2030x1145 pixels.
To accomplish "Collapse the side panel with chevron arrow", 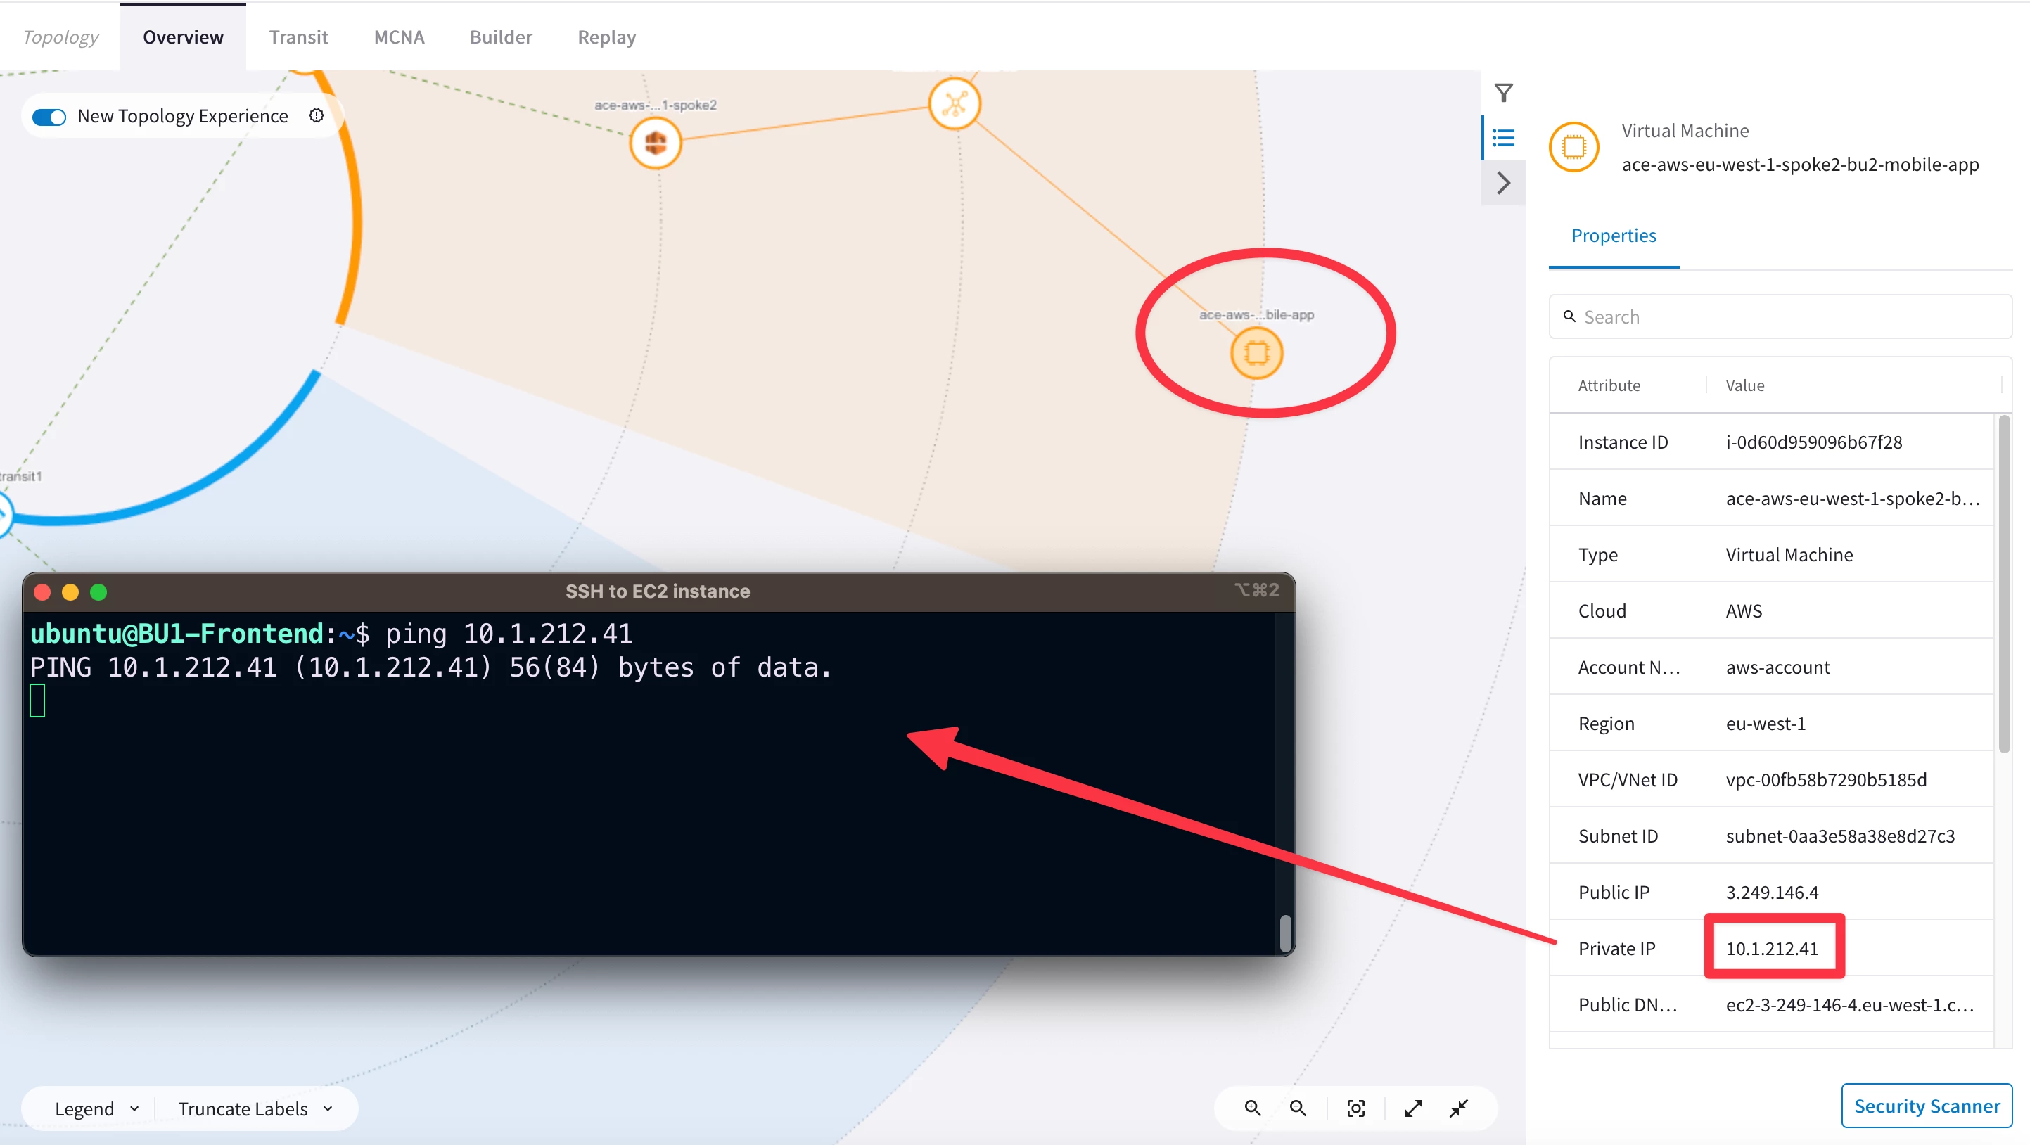I will click(1504, 183).
